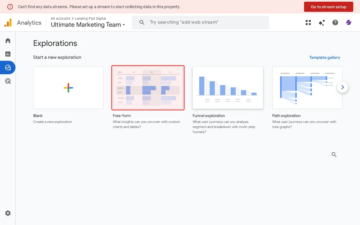Select the Explore icon in sidebar
This screenshot has height=225, width=360.
[8, 67]
